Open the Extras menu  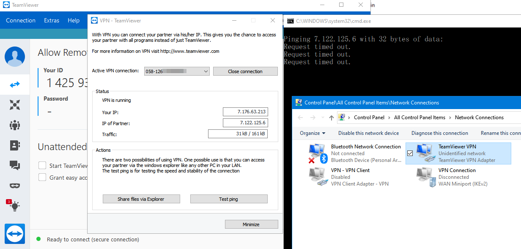[x=52, y=20]
